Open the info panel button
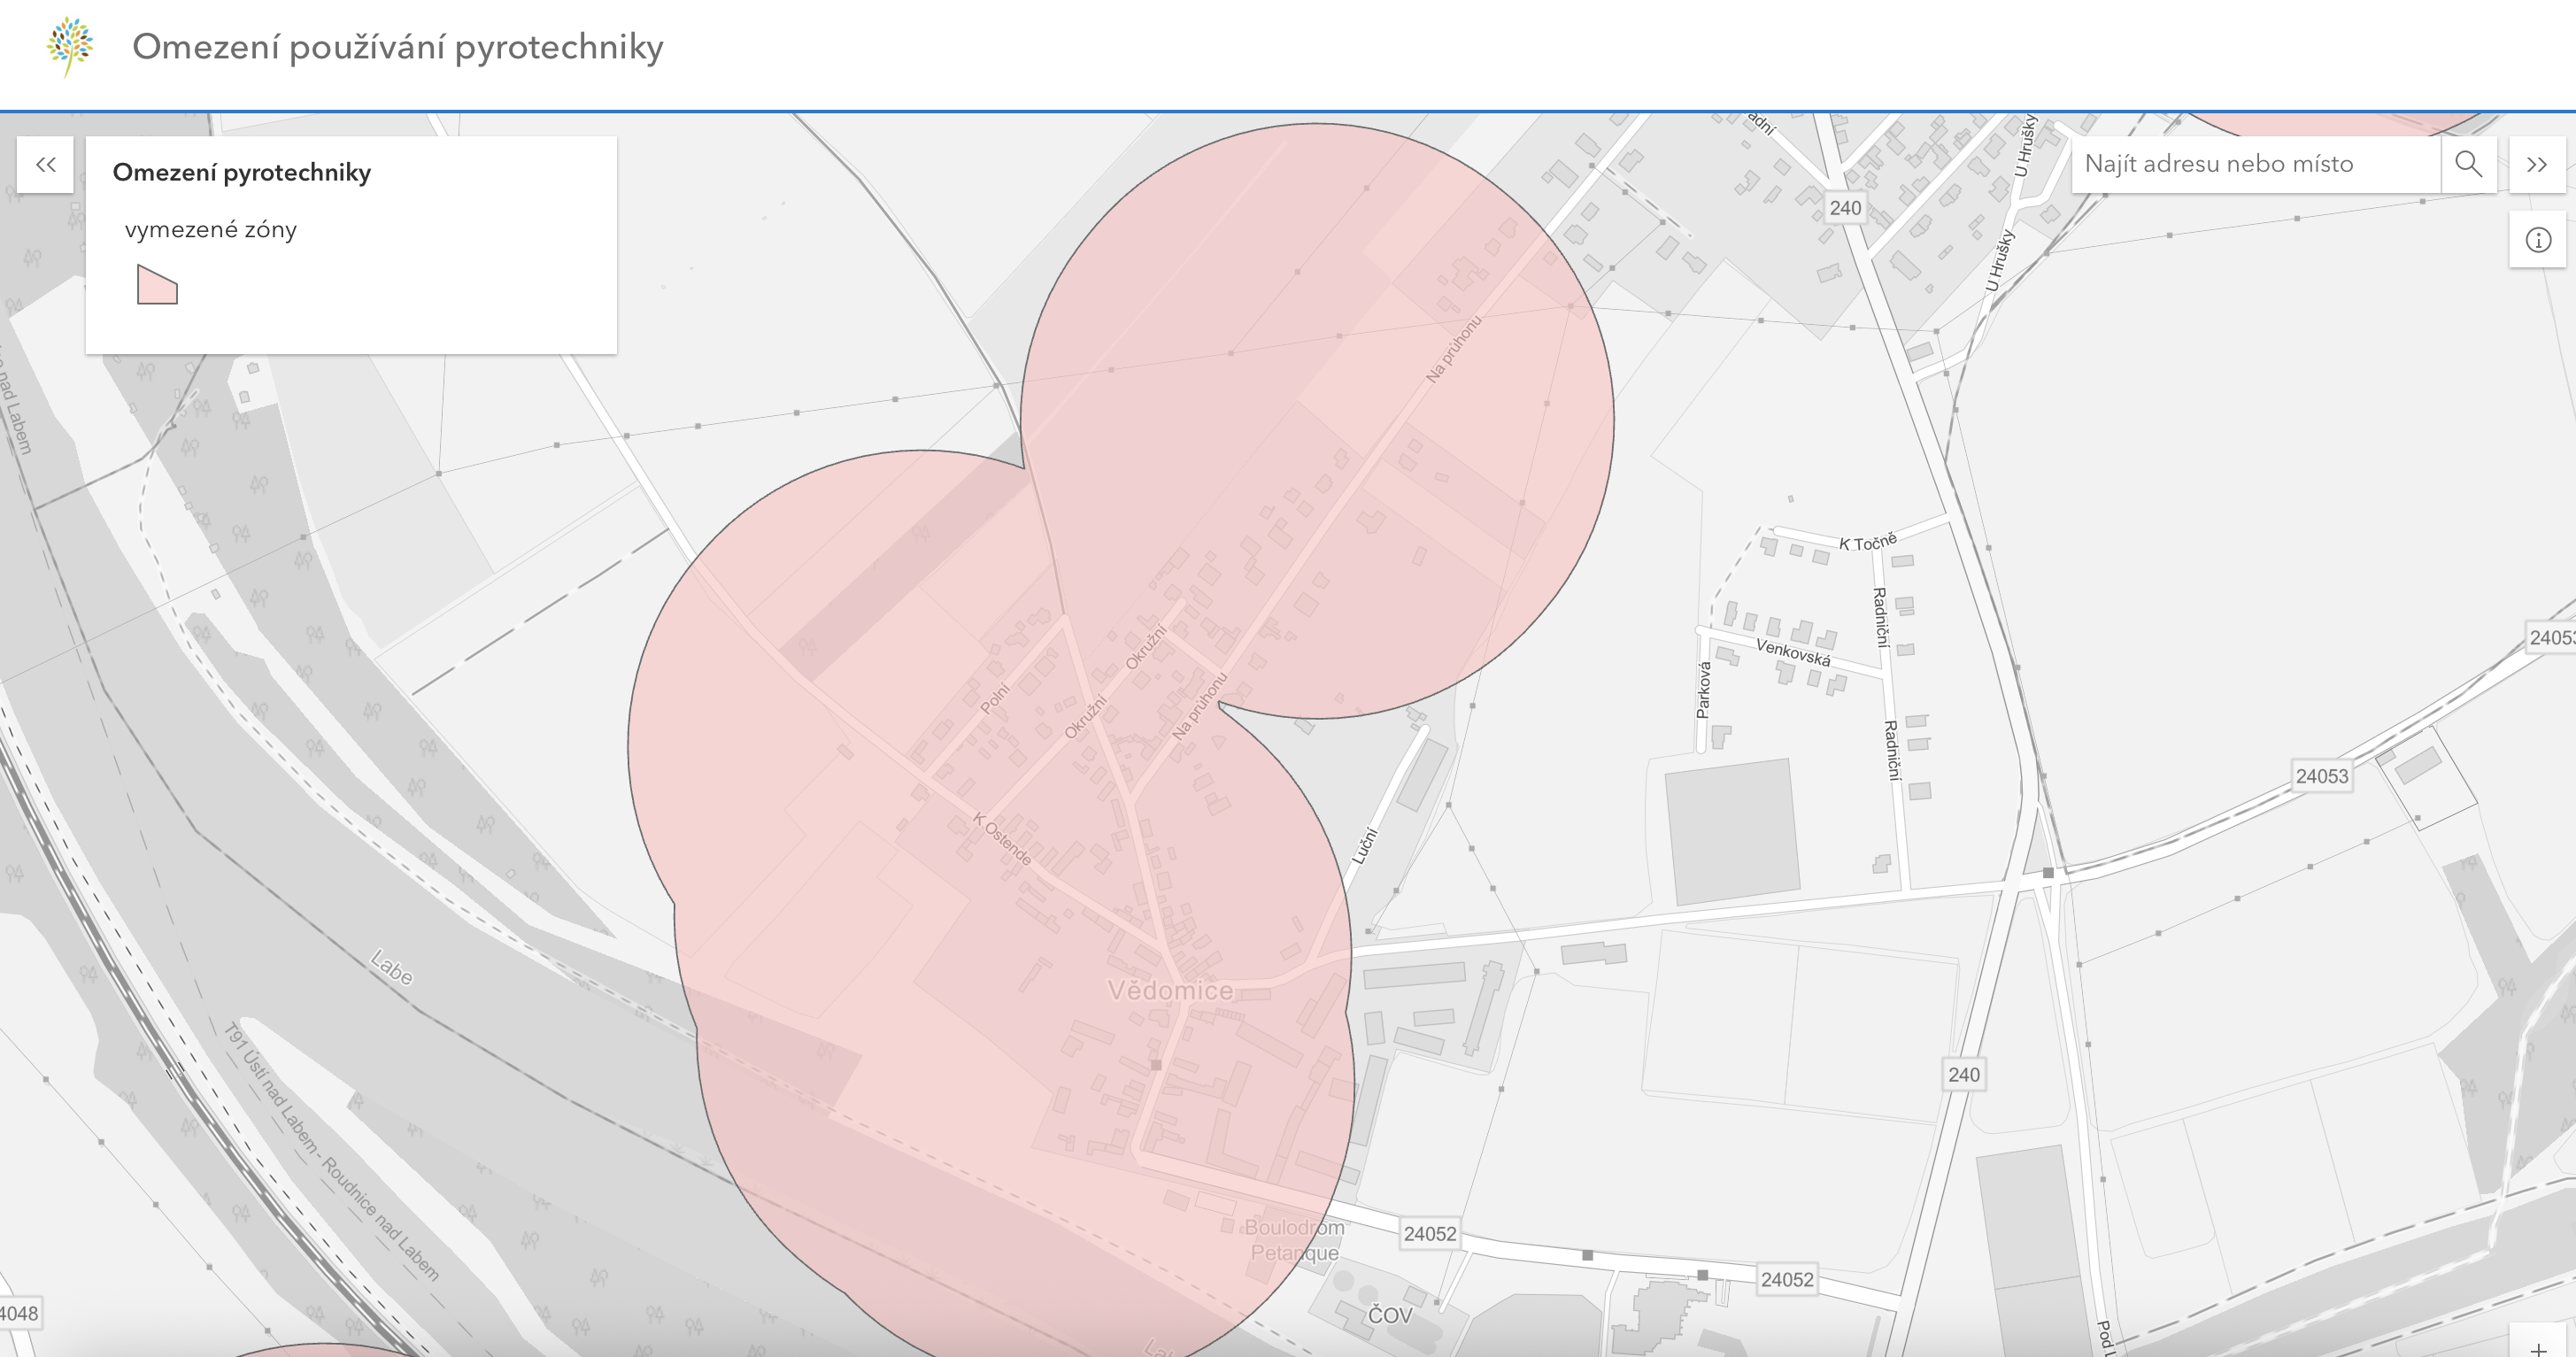 pos(2538,240)
